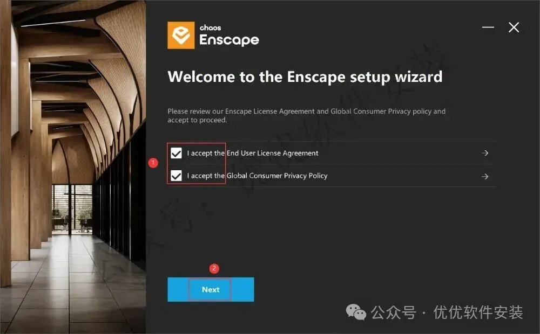Click the red number 1 annotation marker
The height and width of the screenshot is (334, 540).
[153, 163]
